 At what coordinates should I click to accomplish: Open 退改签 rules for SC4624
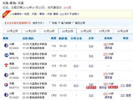coord(108,48)
